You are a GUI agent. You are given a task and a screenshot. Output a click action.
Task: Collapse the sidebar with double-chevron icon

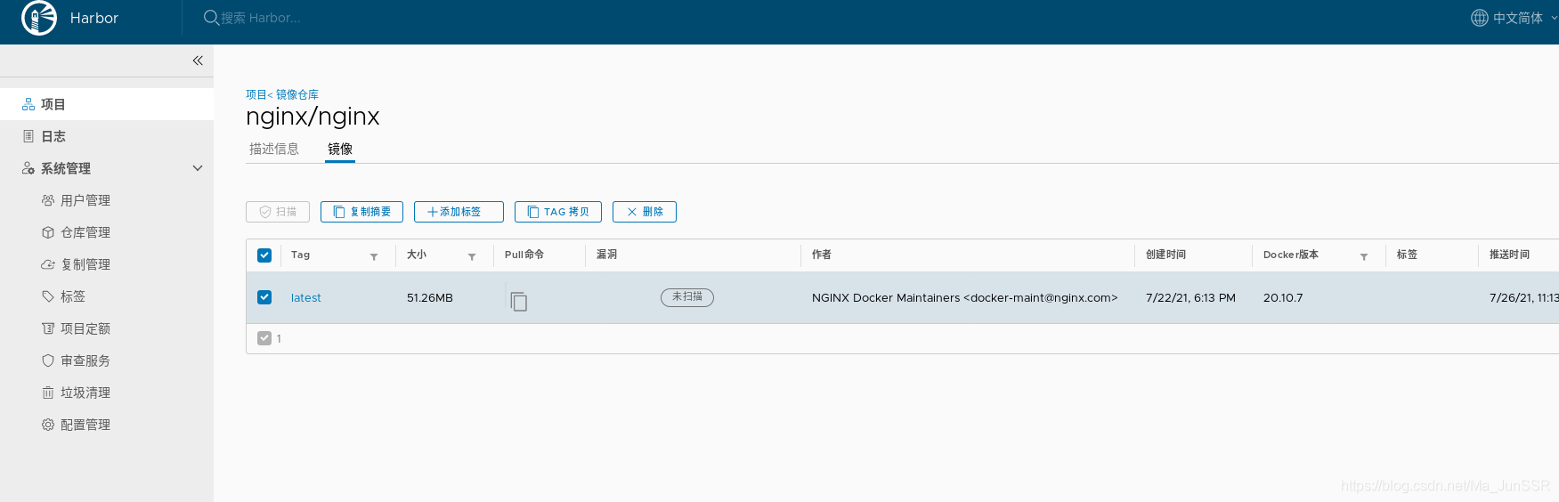pyautogui.click(x=198, y=61)
